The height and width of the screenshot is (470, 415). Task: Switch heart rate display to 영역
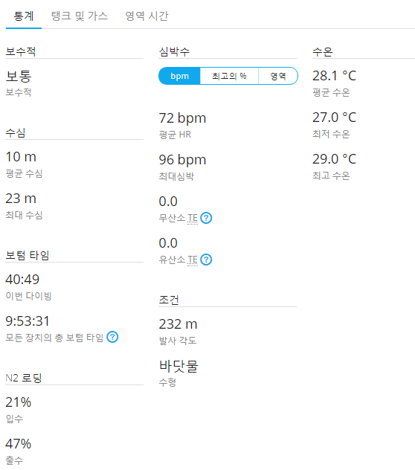[x=278, y=76]
